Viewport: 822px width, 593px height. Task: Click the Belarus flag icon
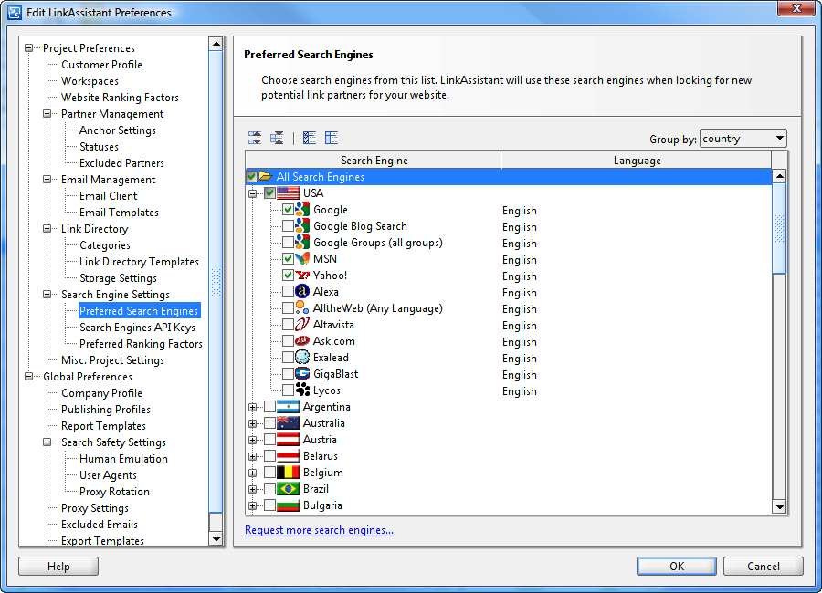click(288, 456)
